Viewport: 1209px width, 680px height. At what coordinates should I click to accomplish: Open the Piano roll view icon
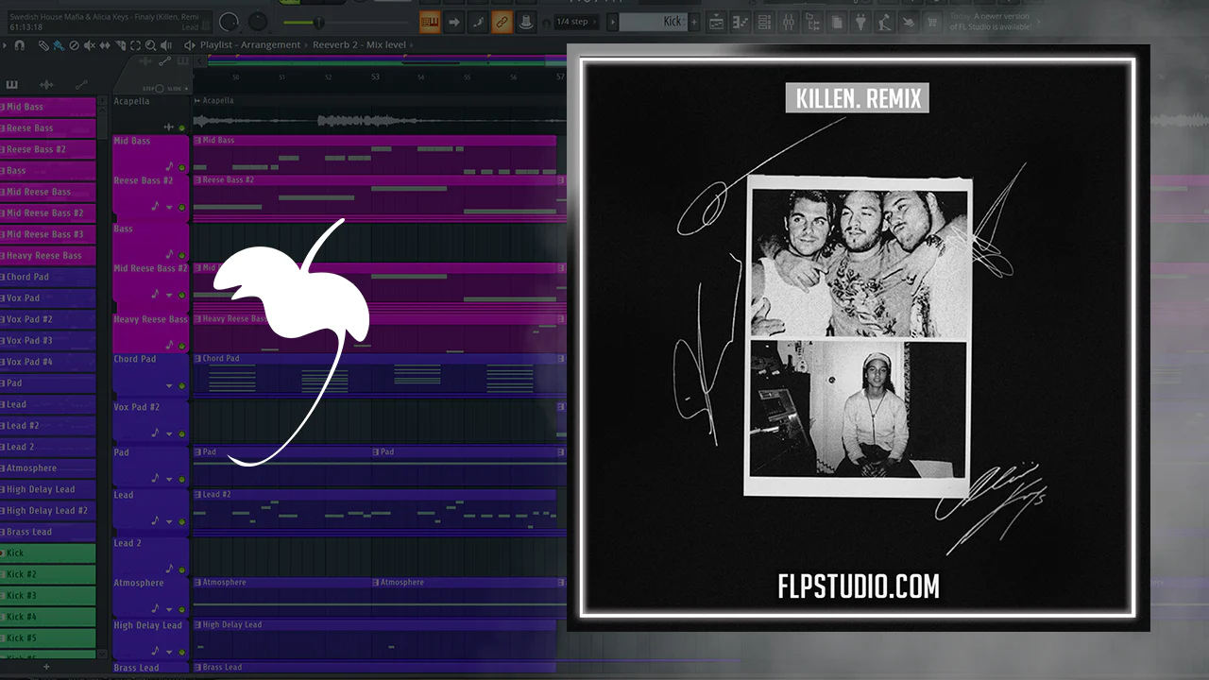pos(741,22)
